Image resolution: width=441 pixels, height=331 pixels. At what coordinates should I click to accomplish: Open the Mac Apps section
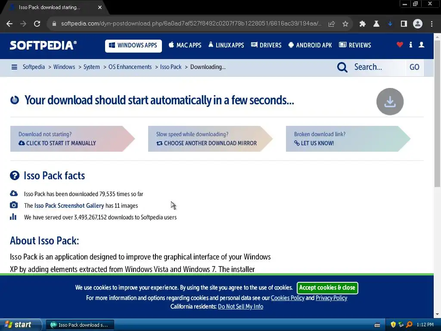coord(185,45)
